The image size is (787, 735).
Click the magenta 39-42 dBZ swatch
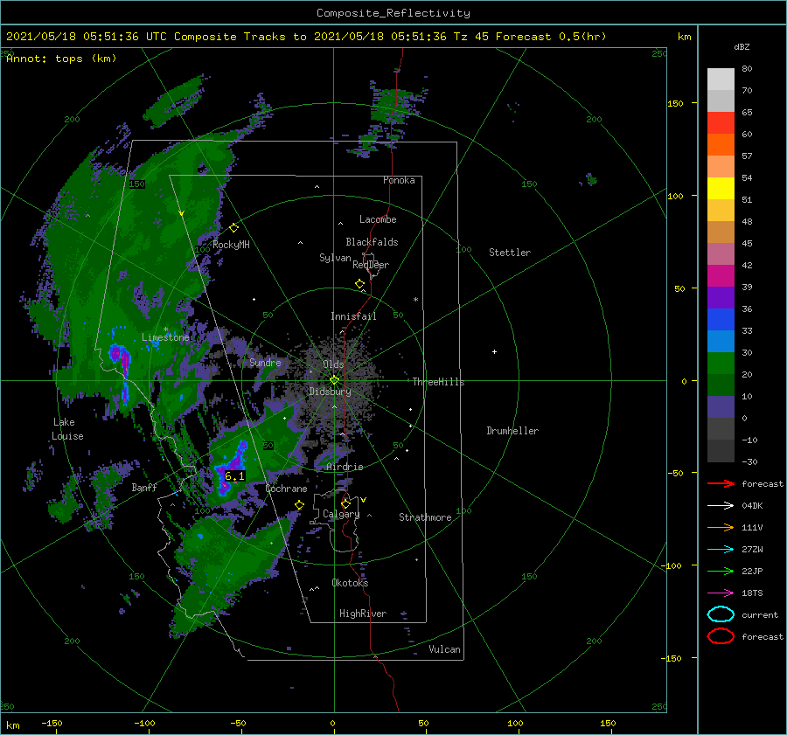pyautogui.click(x=721, y=276)
